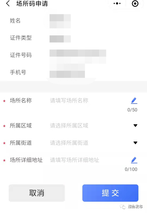Select the 请选择所属街道 placeholder field
Image resolution: width=147 pixels, height=213 pixels.
pyautogui.click(x=69, y=143)
